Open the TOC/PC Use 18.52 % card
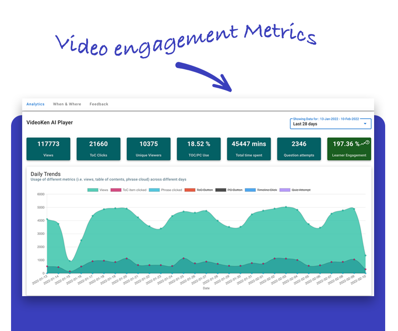 199,149
